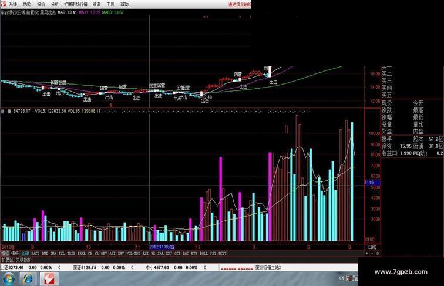Switch to ROC indicator
The height and width of the screenshot is (286, 444).
coord(186,254)
